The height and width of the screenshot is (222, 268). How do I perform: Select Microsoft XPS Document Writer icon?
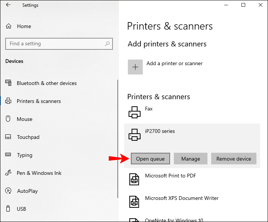tap(135, 202)
